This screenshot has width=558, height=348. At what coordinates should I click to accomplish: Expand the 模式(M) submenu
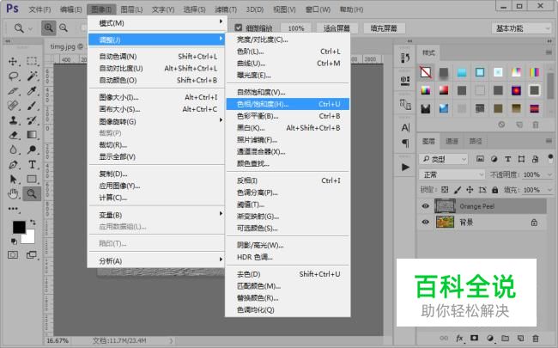(x=156, y=23)
